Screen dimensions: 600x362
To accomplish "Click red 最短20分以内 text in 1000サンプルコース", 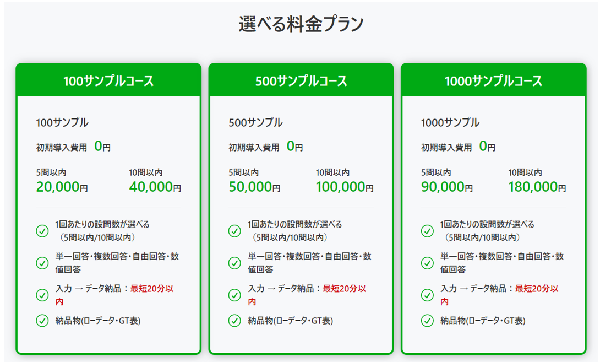I will pos(536,288).
